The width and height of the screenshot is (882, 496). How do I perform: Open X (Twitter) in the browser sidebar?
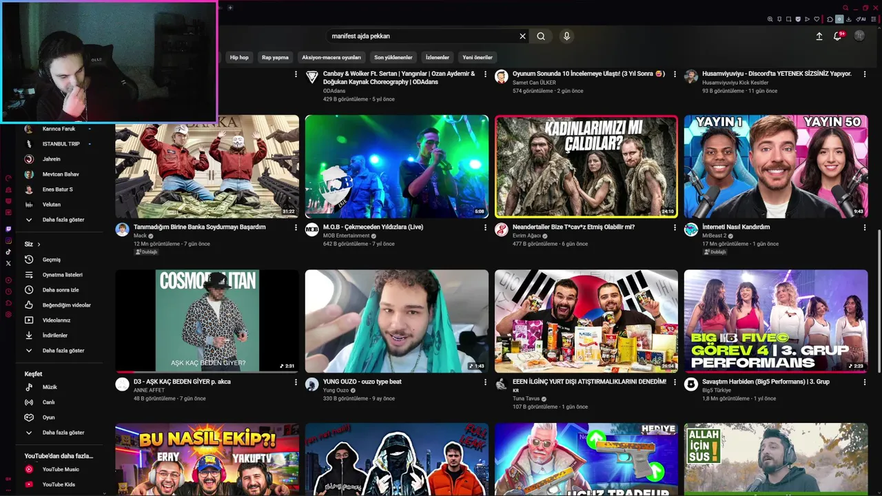point(8,263)
